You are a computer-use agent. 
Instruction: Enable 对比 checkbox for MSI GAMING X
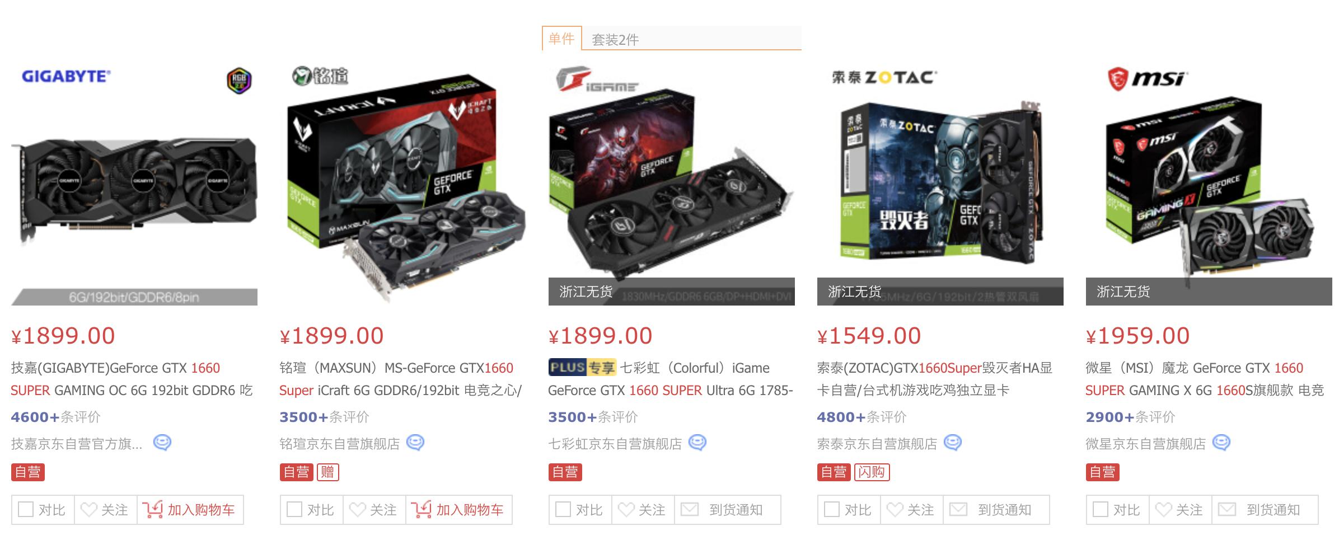point(1101,509)
